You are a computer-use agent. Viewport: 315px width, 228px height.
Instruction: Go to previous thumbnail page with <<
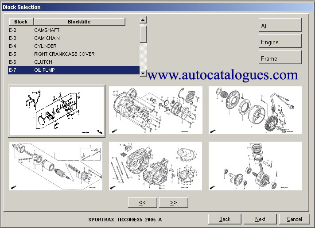pyautogui.click(x=142, y=202)
